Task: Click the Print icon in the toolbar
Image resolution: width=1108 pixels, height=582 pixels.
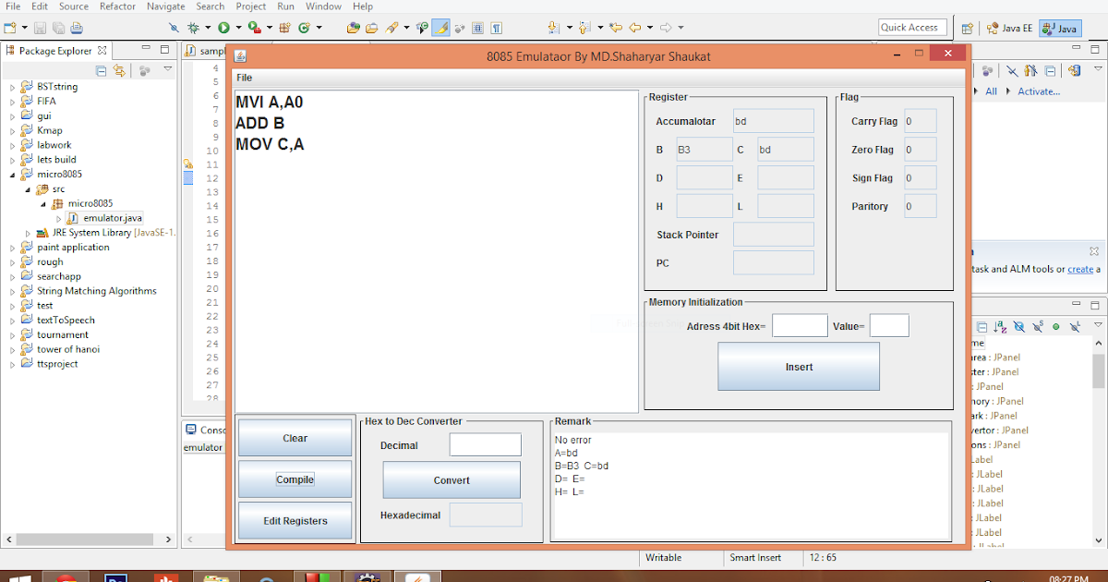Action: [77, 28]
